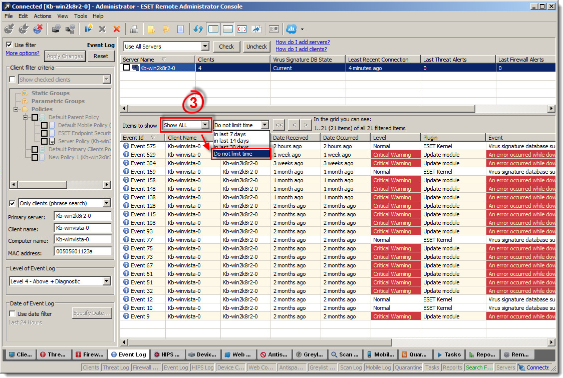
Task: Click the Parametric Groups tree icon
Action: point(25,101)
